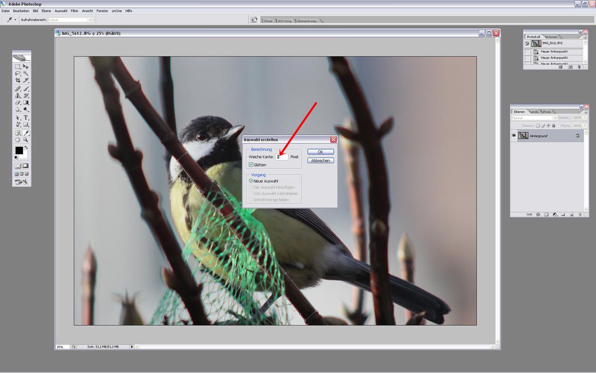596x373 pixels.
Task: Click the foreground black color swatch
Action: point(19,150)
